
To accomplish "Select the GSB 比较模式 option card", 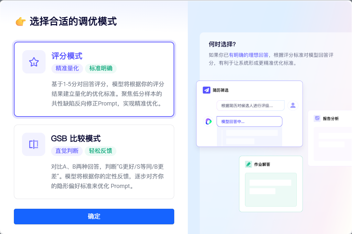I will click(x=94, y=162).
